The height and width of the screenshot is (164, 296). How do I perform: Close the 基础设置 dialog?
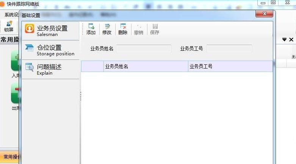[x=264, y=14]
